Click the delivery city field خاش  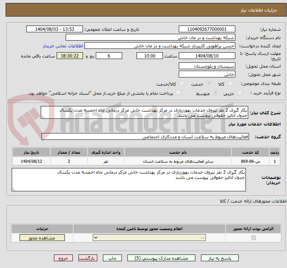tap(207, 74)
